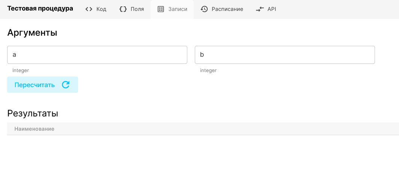Switch to the Поля tab
The width and height of the screenshot is (399, 178).
(137, 9)
